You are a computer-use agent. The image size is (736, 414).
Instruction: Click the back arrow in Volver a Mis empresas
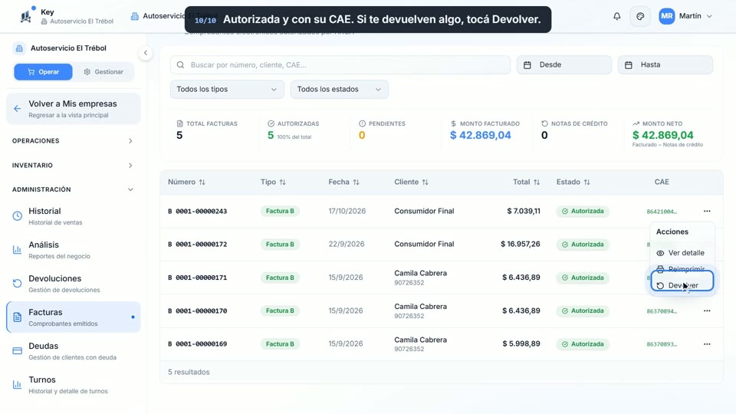pyautogui.click(x=18, y=109)
